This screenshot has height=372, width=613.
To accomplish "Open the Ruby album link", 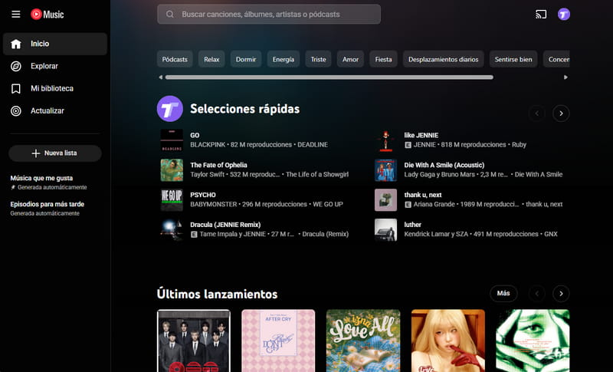I will (519, 145).
